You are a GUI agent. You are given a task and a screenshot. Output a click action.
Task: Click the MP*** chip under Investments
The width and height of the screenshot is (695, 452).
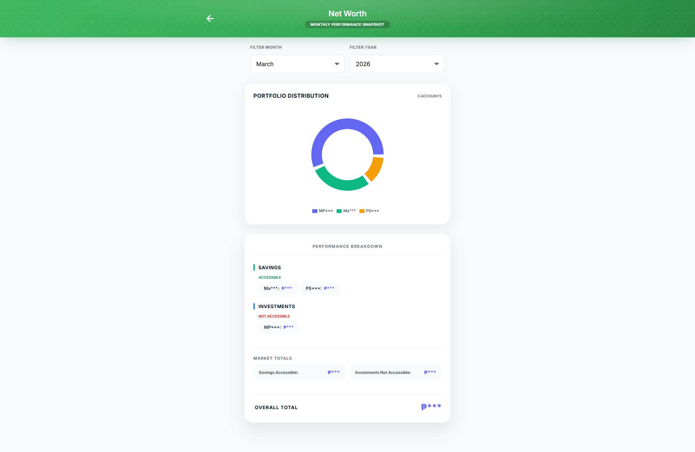(x=278, y=327)
